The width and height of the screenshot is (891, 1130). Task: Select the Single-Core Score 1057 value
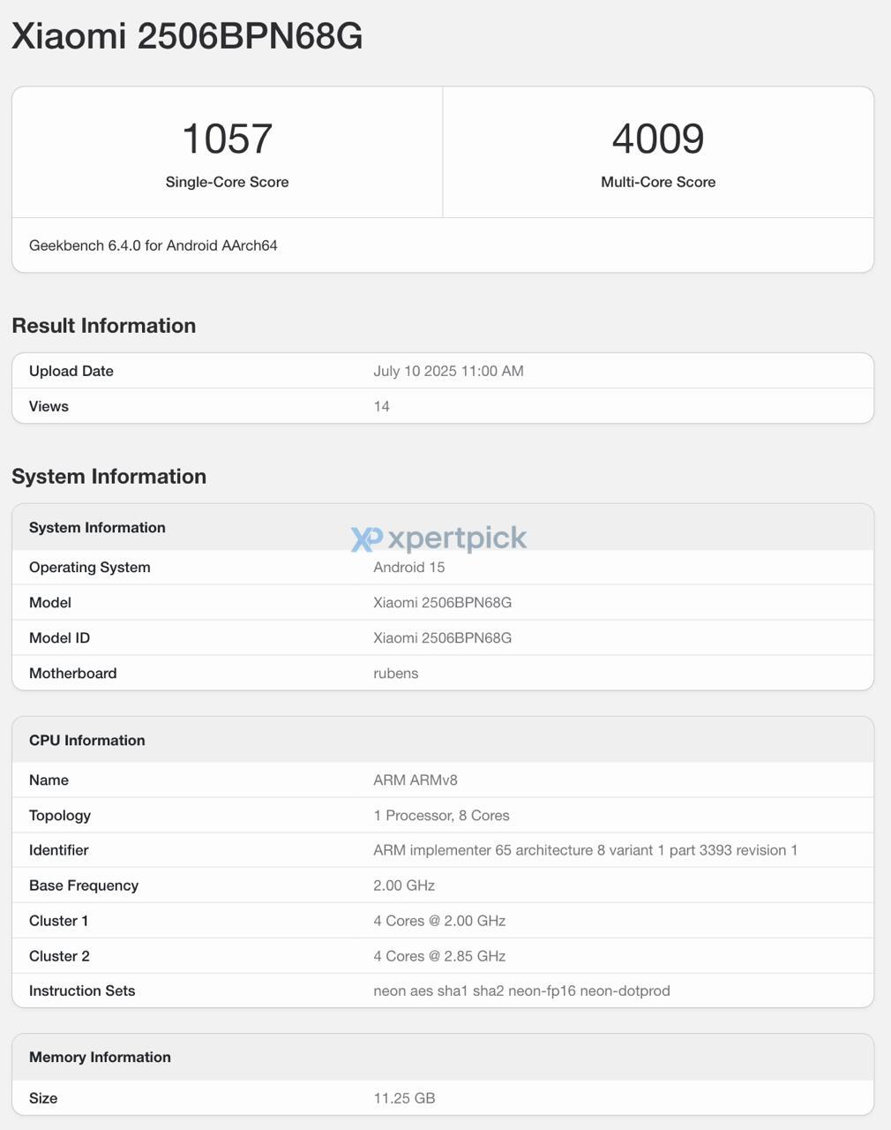(x=227, y=139)
